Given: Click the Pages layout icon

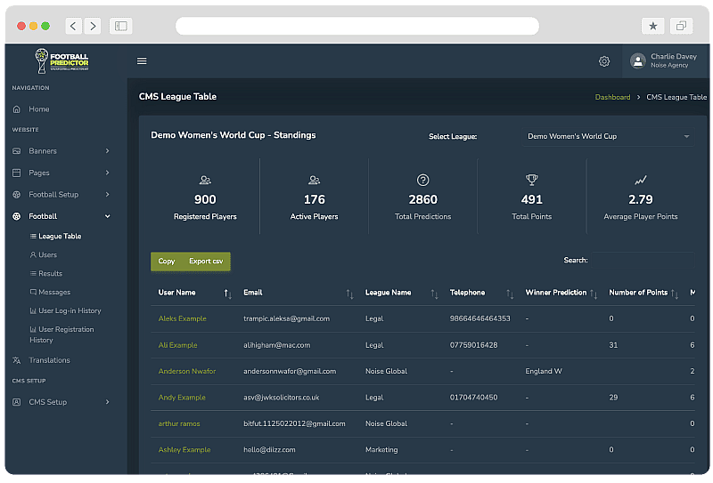Looking at the screenshot, I should tap(17, 173).
